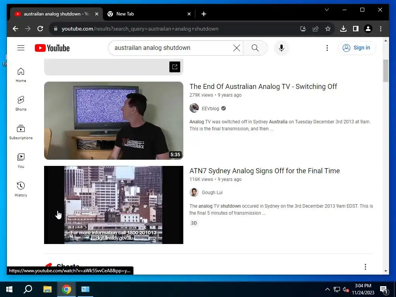This screenshot has width=396, height=297.
Task: Click the EEVblog channel avatar
Action: (x=194, y=108)
